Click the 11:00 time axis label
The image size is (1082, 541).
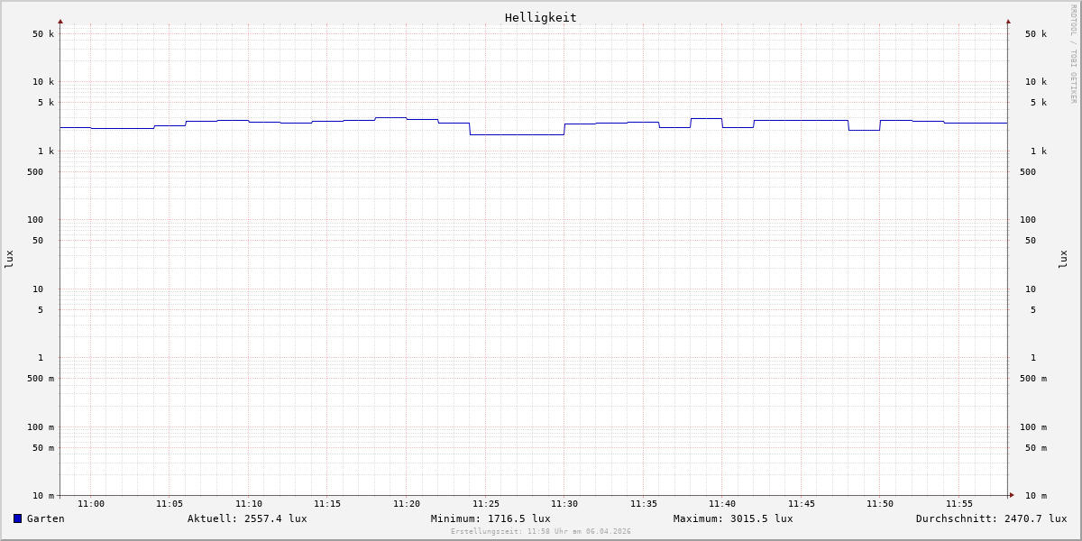91,504
